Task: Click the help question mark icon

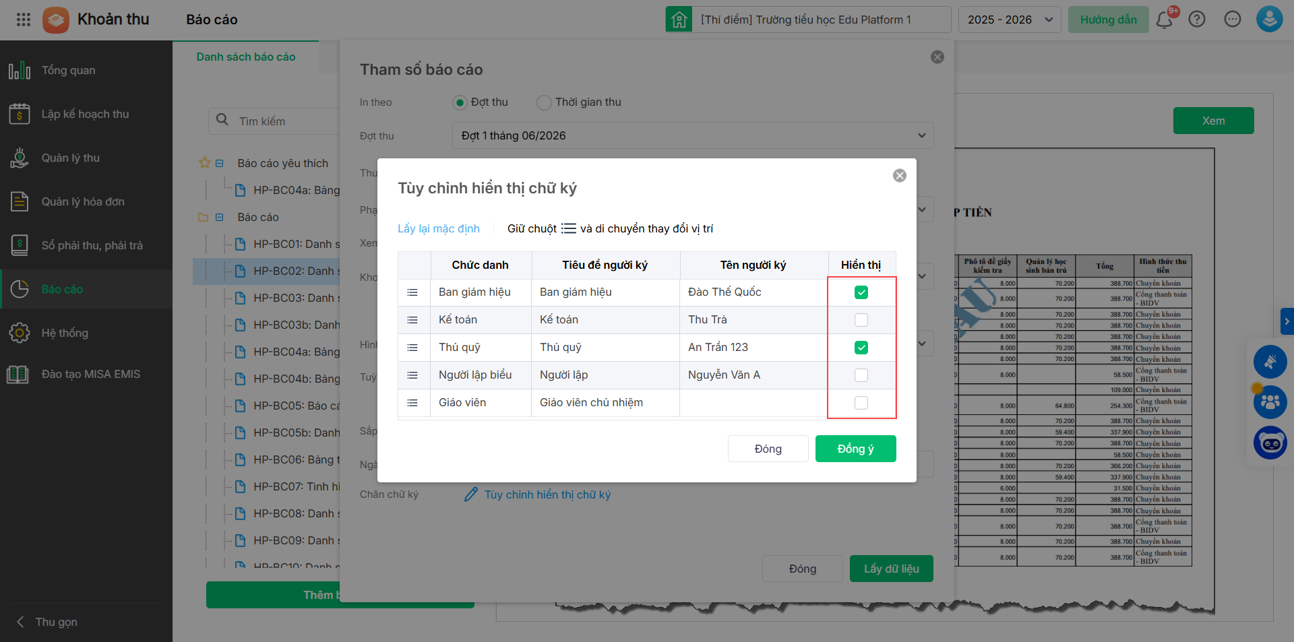Action: coord(1197,20)
